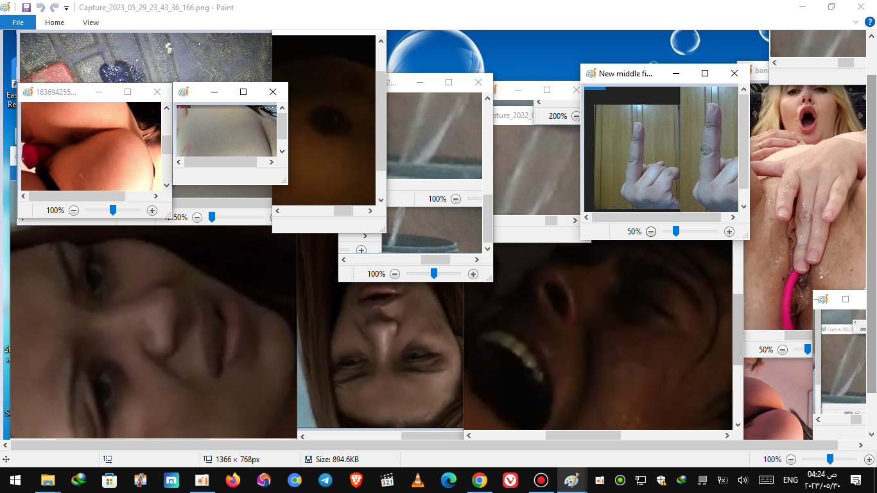Viewport: 877px width, 493px height.
Task: Click zoom out button in main Paint status bar
Action: tap(791, 460)
